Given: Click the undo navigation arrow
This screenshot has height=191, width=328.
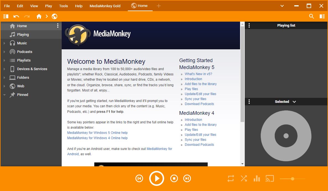Looking at the screenshot, I should pos(16,16).
